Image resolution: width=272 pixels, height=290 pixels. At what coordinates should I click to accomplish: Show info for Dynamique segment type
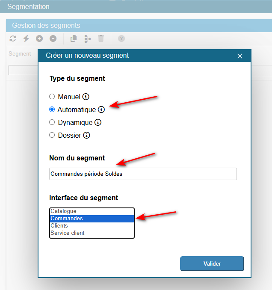[98, 122]
